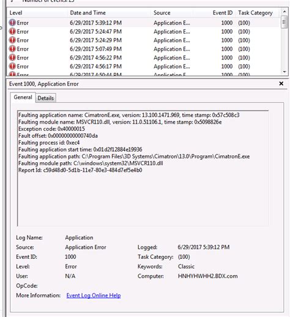Image resolution: width=290 pixels, height=317 pixels.
Task: Click the event list scroll-up arrow
Action: pos(284,12)
